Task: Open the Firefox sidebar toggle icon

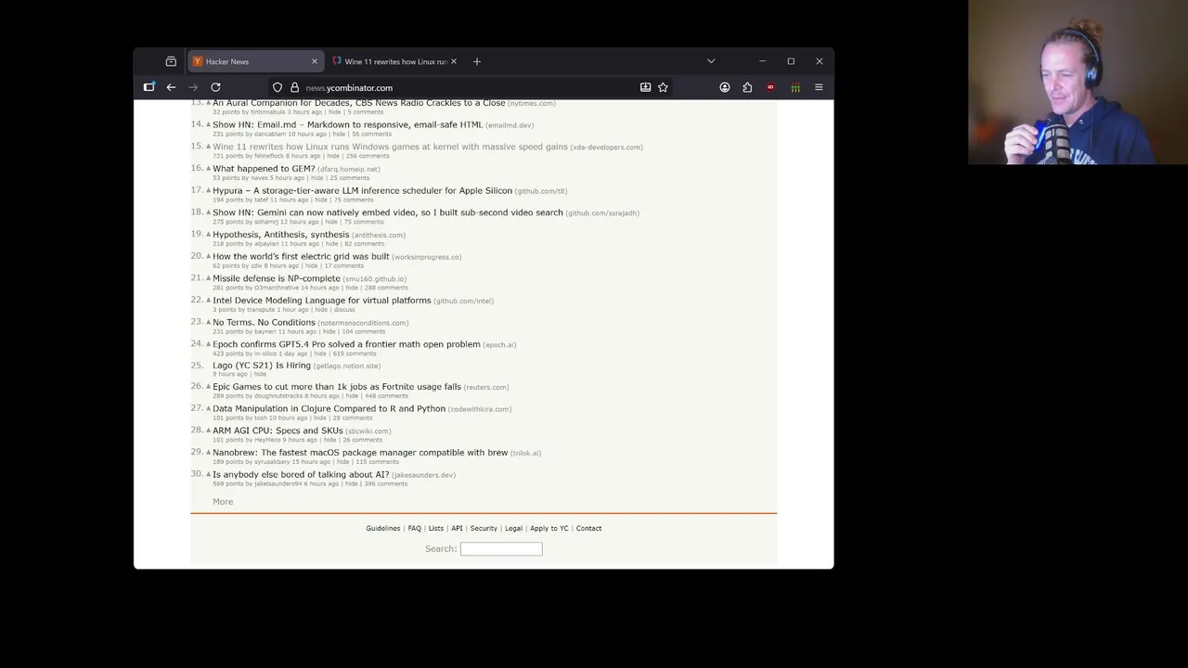Action: (x=148, y=87)
